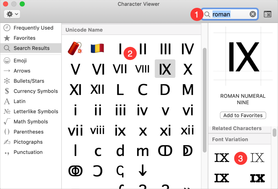
Task: Select small Roman numeral i
Action: pyautogui.click(x=75, y=110)
